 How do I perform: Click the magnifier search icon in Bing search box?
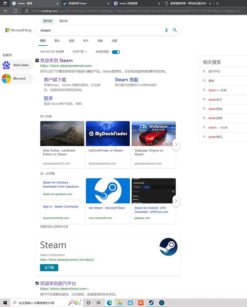(x=175, y=30)
